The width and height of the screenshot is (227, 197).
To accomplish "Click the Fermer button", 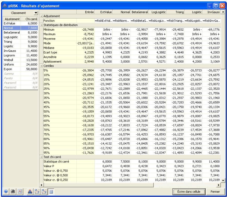I will point(216,192).
